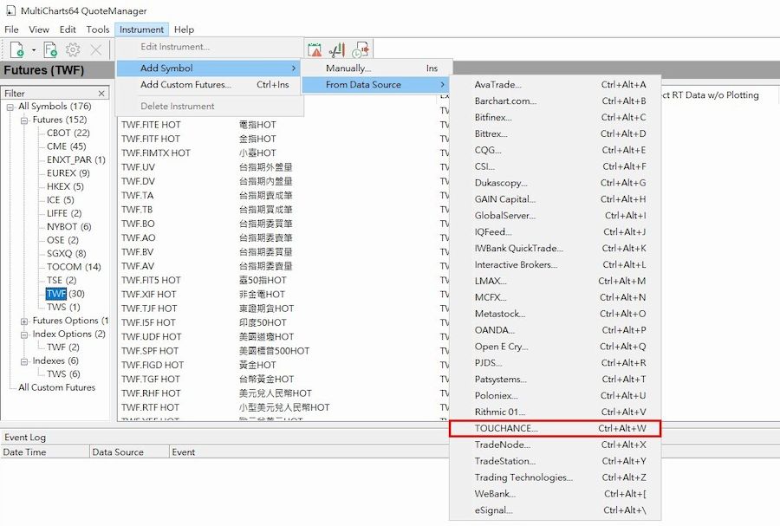Click the Date Time column header in Event Log
Image resolution: width=780 pixels, height=526 pixels.
[45, 452]
